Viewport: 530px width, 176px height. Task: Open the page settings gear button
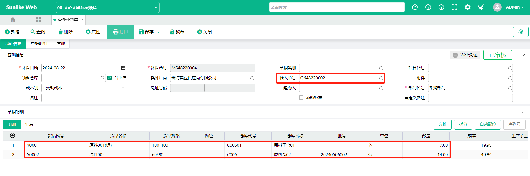point(521,32)
